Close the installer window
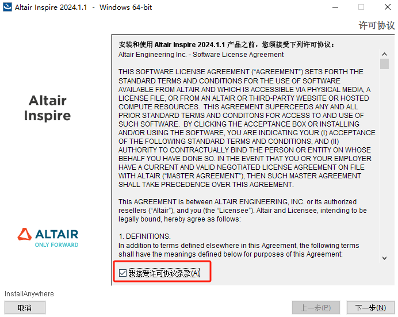The height and width of the screenshot is (317, 398). tap(387, 7)
